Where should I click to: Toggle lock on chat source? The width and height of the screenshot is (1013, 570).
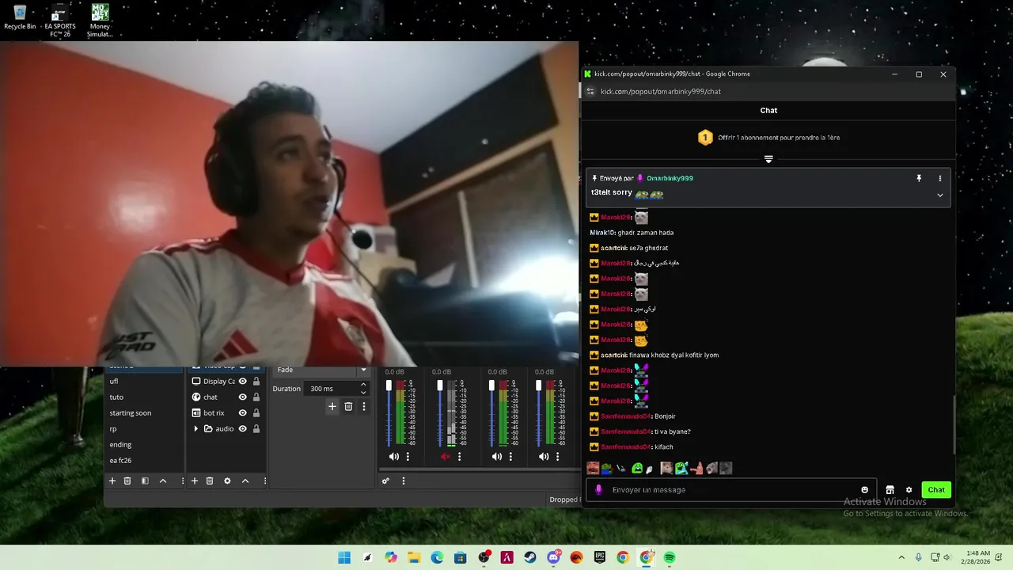tap(256, 397)
